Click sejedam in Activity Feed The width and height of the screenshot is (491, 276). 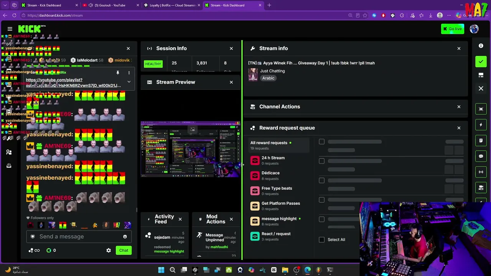pyautogui.click(x=162, y=237)
